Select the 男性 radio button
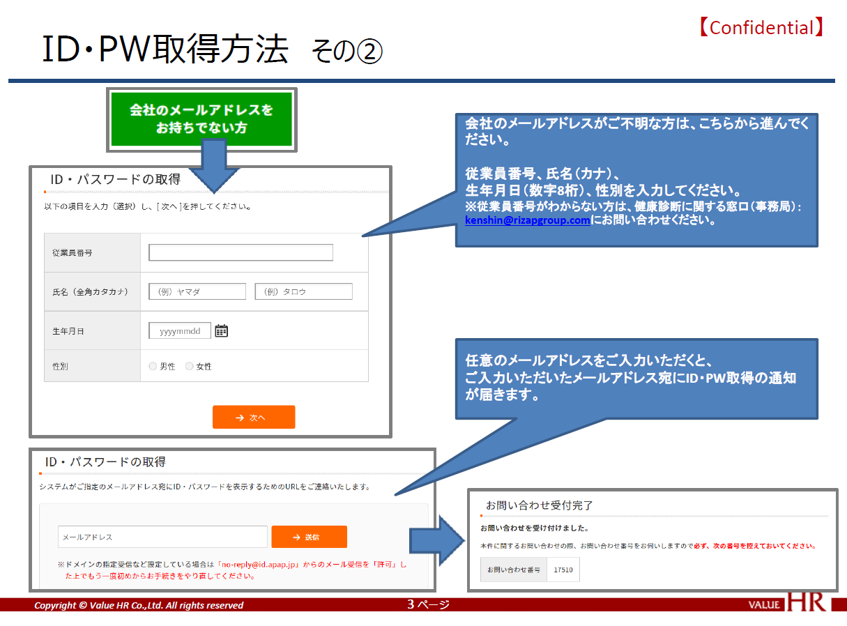 pos(153,366)
